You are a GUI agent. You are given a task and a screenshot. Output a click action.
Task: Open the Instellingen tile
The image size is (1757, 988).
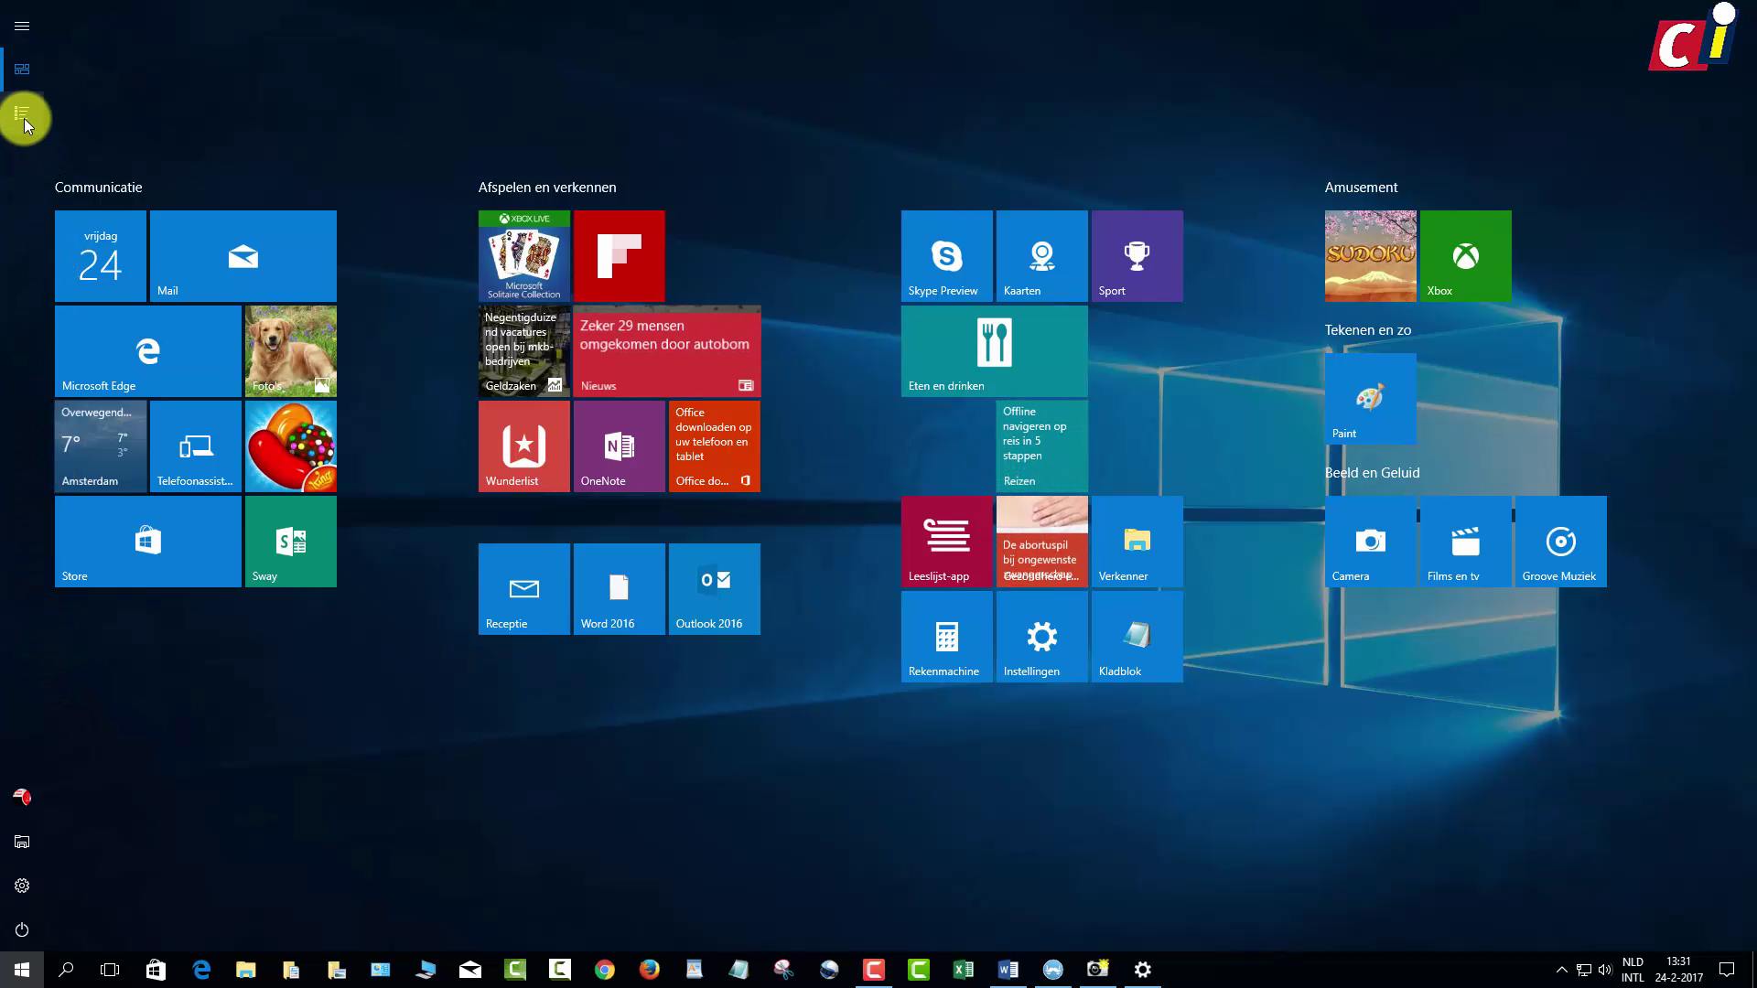tap(1040, 636)
